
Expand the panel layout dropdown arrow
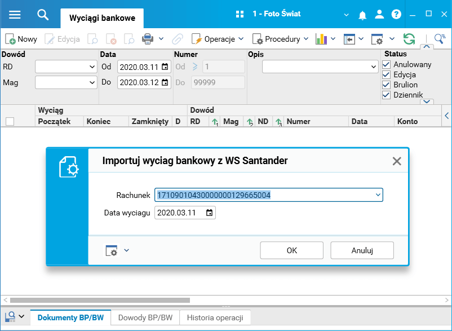point(361,39)
